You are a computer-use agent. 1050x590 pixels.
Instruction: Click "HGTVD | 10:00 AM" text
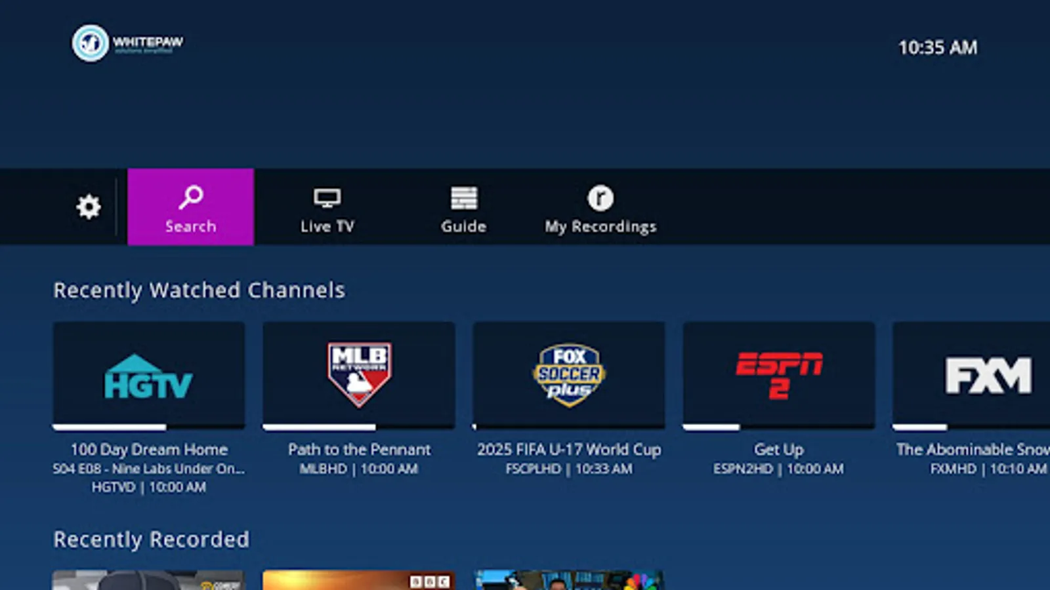tap(149, 487)
